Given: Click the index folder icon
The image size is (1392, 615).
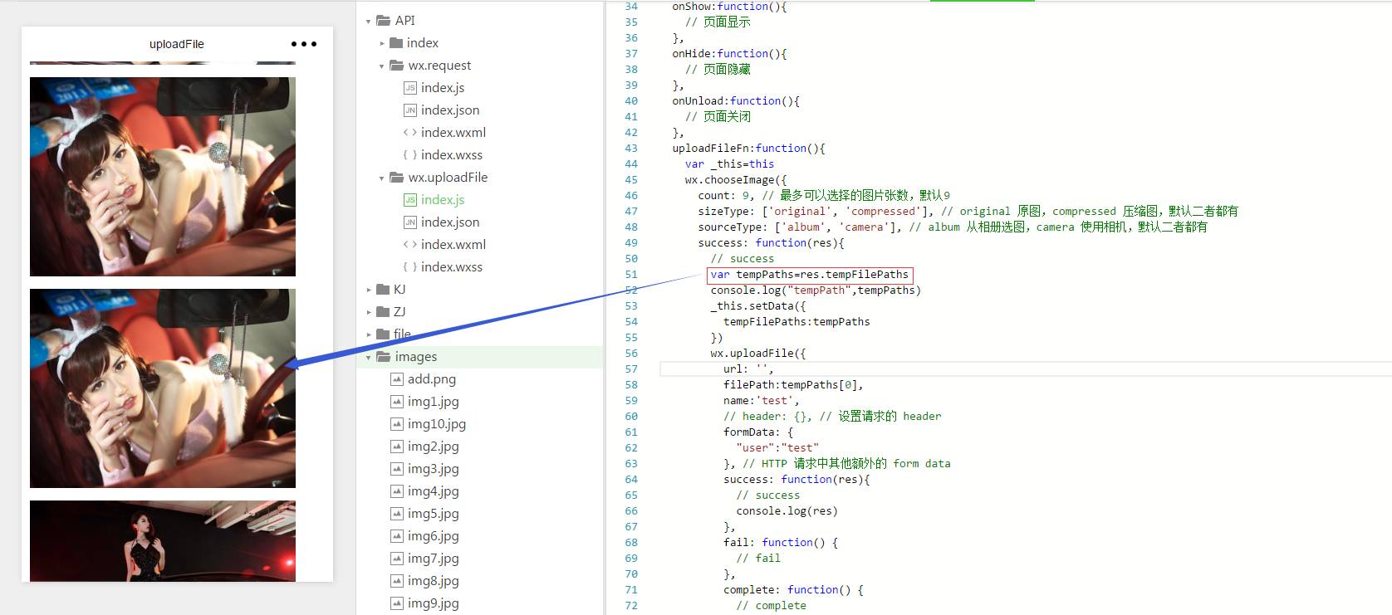Looking at the screenshot, I should [396, 42].
